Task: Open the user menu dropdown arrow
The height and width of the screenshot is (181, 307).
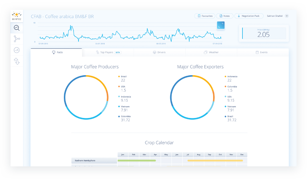Action: pyautogui.click(x=287, y=16)
